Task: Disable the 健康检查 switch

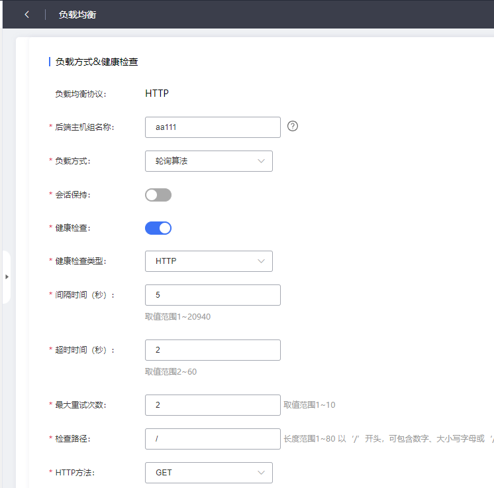Action: point(158,228)
